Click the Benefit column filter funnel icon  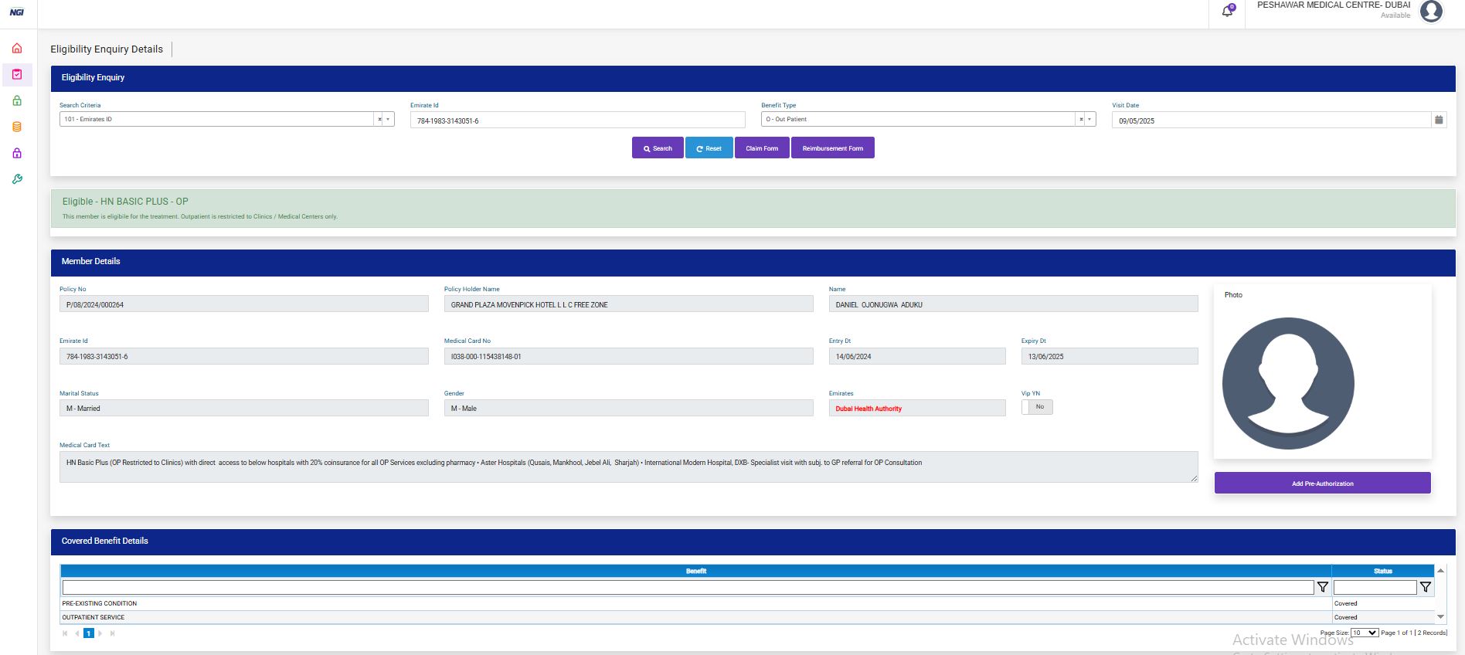click(1323, 588)
